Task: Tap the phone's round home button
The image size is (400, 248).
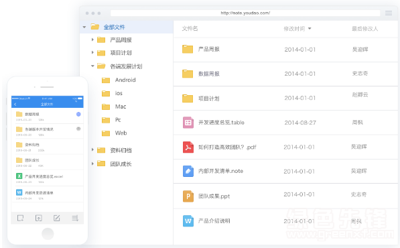Action: [48, 234]
